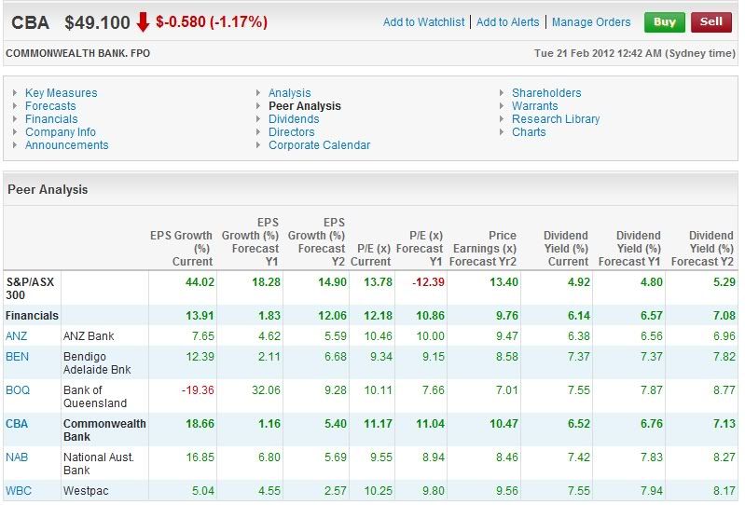Open Corporate Calendar
The height and width of the screenshot is (505, 745).
(x=319, y=145)
